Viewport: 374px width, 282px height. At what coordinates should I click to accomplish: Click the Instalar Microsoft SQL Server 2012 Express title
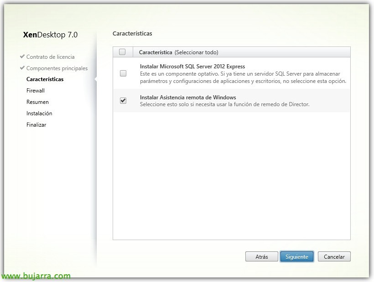pos(192,66)
